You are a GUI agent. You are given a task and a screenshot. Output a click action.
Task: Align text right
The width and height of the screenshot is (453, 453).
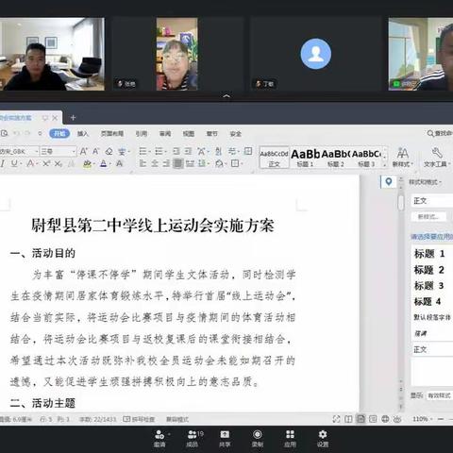[166, 163]
